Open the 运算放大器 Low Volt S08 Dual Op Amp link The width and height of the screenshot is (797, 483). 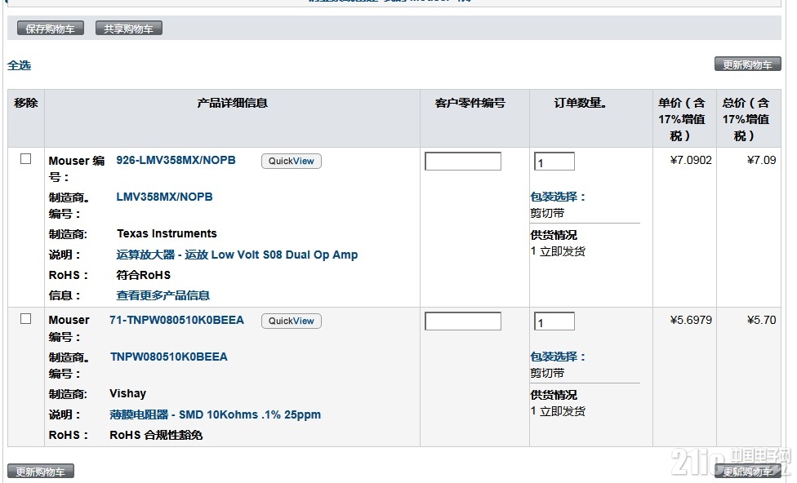[x=237, y=255]
